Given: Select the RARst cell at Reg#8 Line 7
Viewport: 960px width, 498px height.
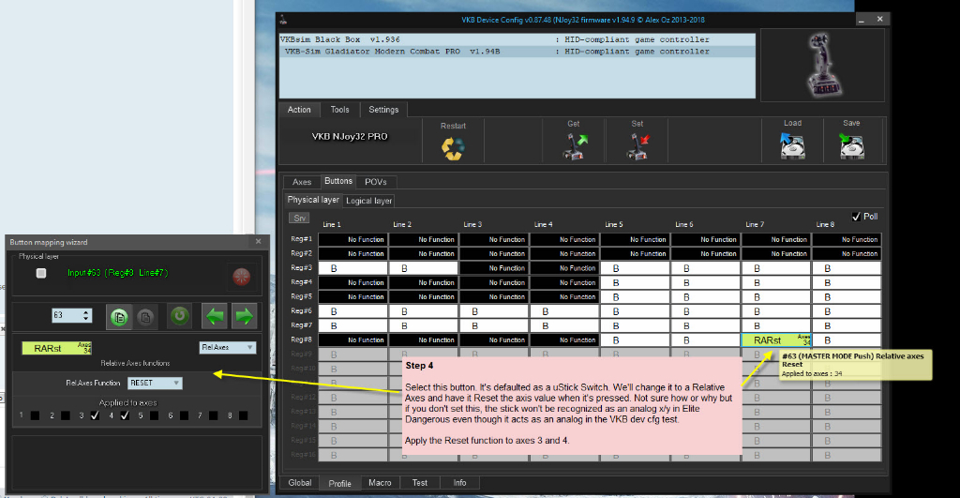Looking at the screenshot, I should (776, 340).
